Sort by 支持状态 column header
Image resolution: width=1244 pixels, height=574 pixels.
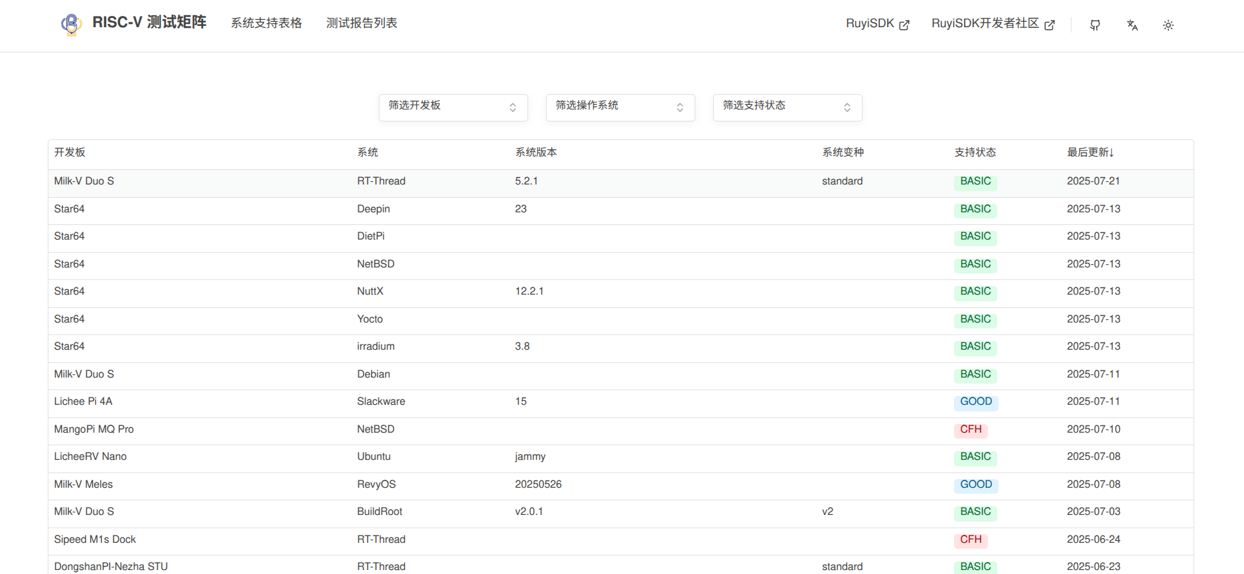(x=975, y=153)
